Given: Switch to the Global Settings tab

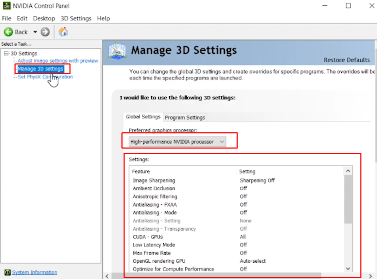Looking at the screenshot, I should [143, 117].
